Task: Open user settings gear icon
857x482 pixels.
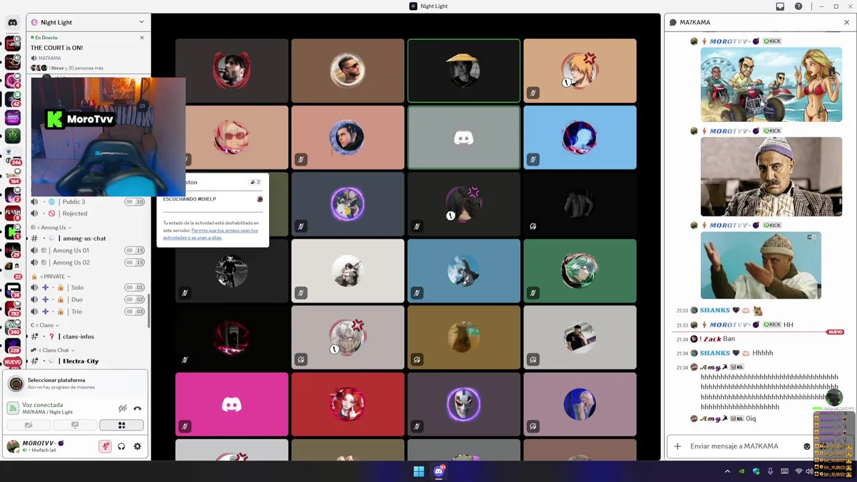Action: point(137,447)
